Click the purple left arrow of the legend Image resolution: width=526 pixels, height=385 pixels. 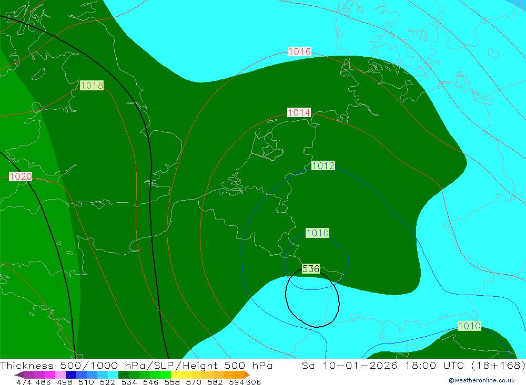(19, 374)
